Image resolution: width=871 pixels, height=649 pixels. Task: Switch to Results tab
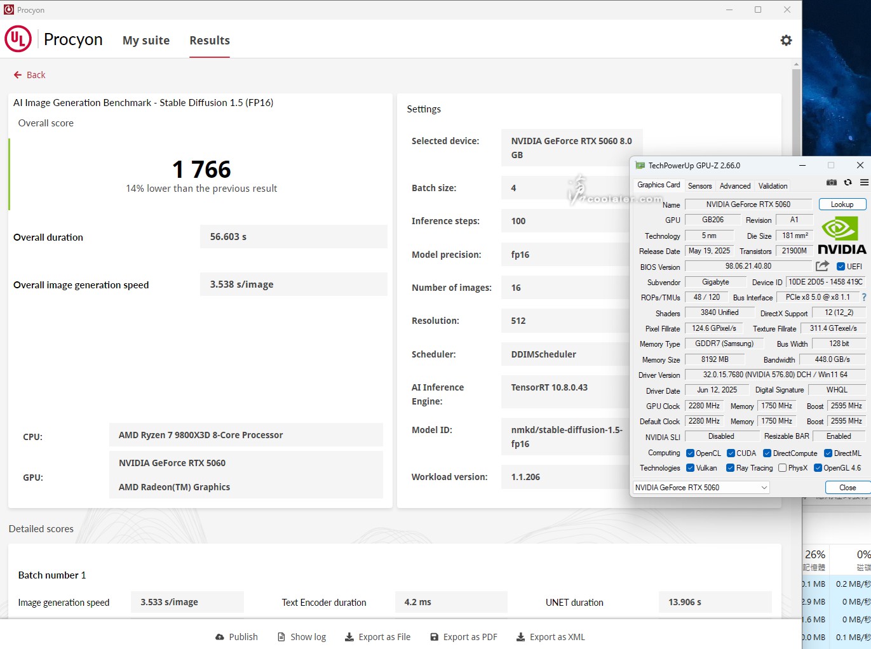click(x=210, y=41)
